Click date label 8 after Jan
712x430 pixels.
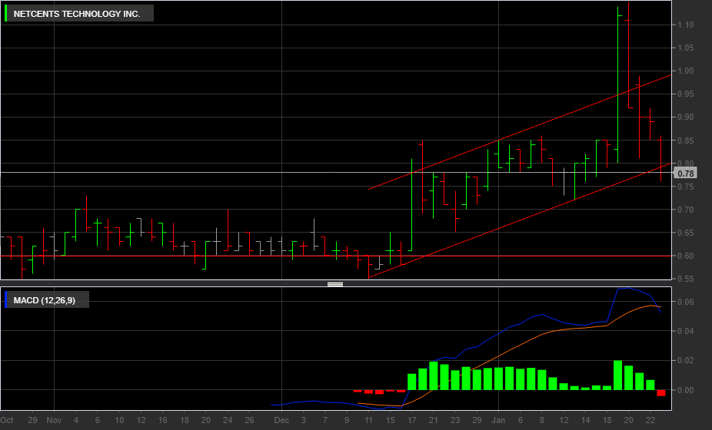point(542,421)
